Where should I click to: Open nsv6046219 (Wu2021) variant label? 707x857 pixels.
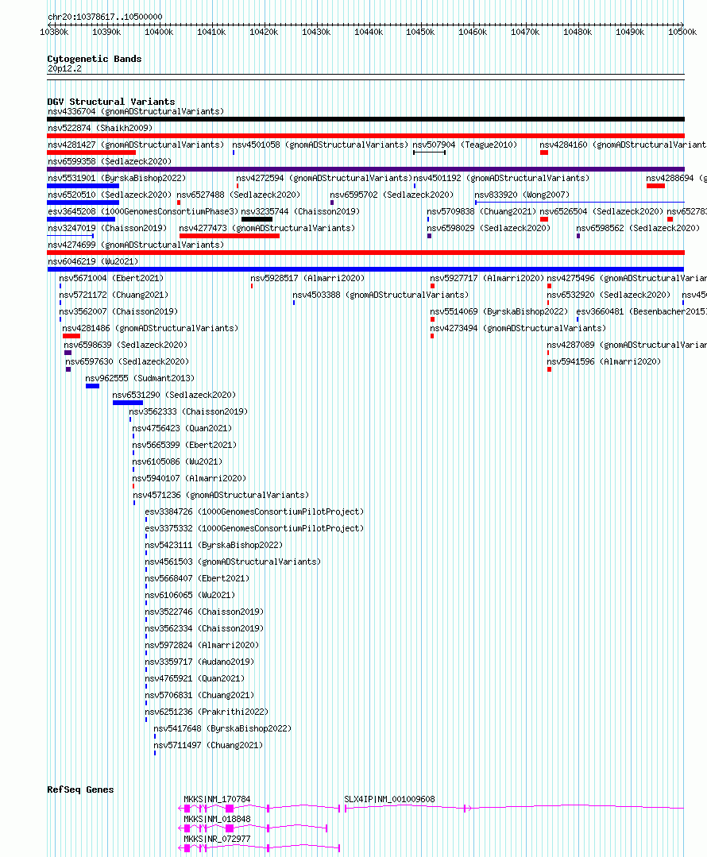click(x=93, y=261)
